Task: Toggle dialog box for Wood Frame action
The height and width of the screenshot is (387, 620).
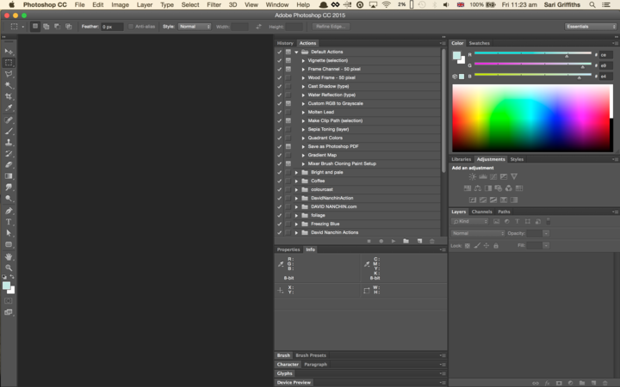Action: click(x=288, y=77)
